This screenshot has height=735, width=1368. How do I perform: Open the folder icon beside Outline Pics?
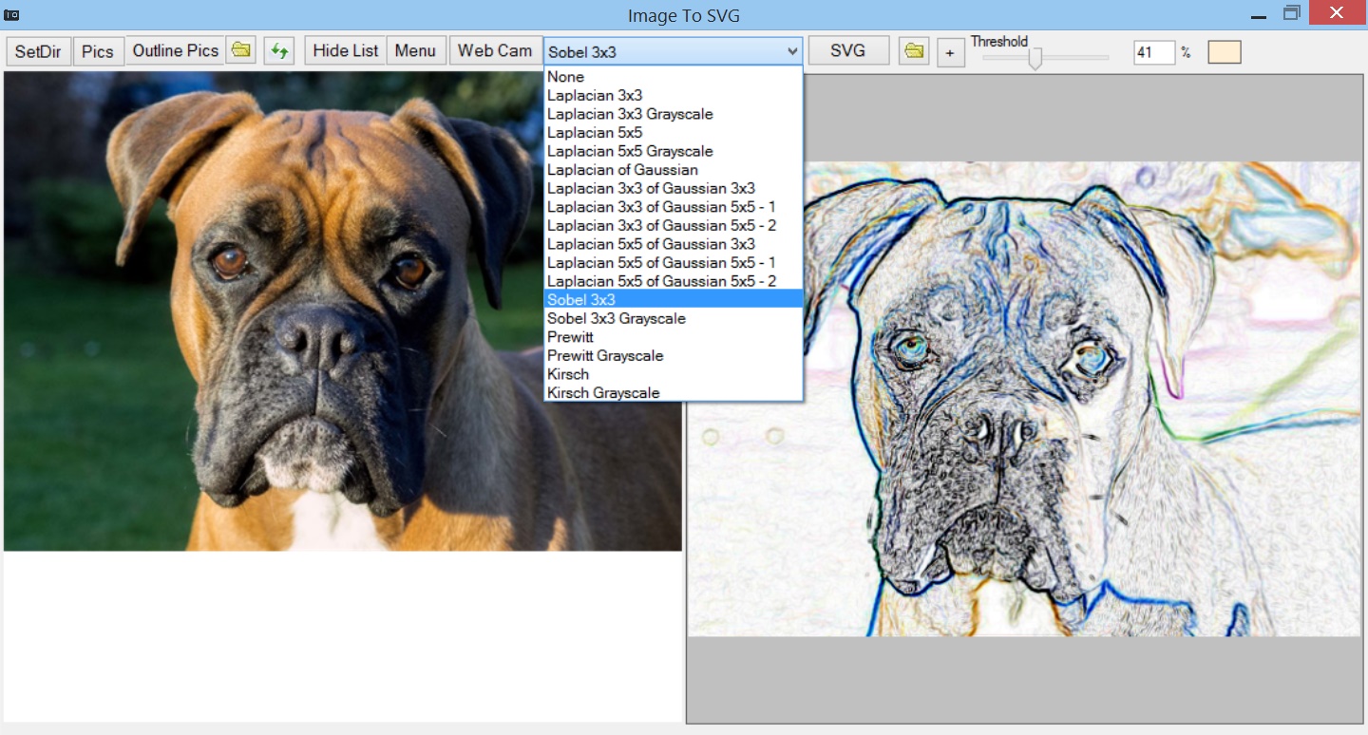tap(241, 50)
